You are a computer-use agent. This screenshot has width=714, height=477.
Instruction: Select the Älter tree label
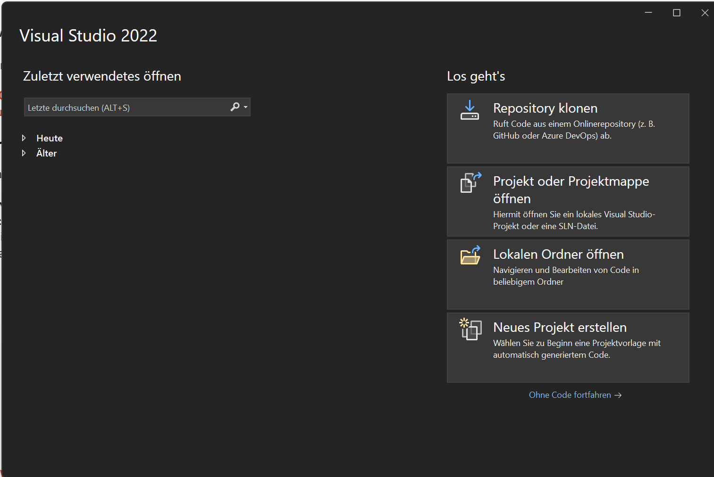[46, 153]
